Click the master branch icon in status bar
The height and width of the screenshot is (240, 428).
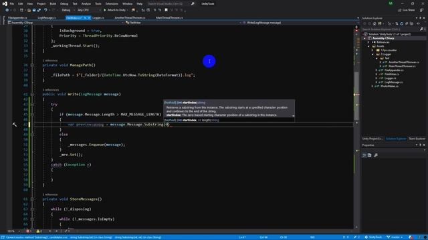pyautogui.click(x=388, y=237)
